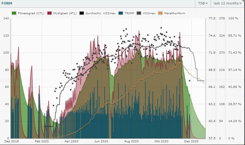The image size is (245, 145).
Task: Click the teal TRIMP legend color box
Action: [x=120, y=13]
